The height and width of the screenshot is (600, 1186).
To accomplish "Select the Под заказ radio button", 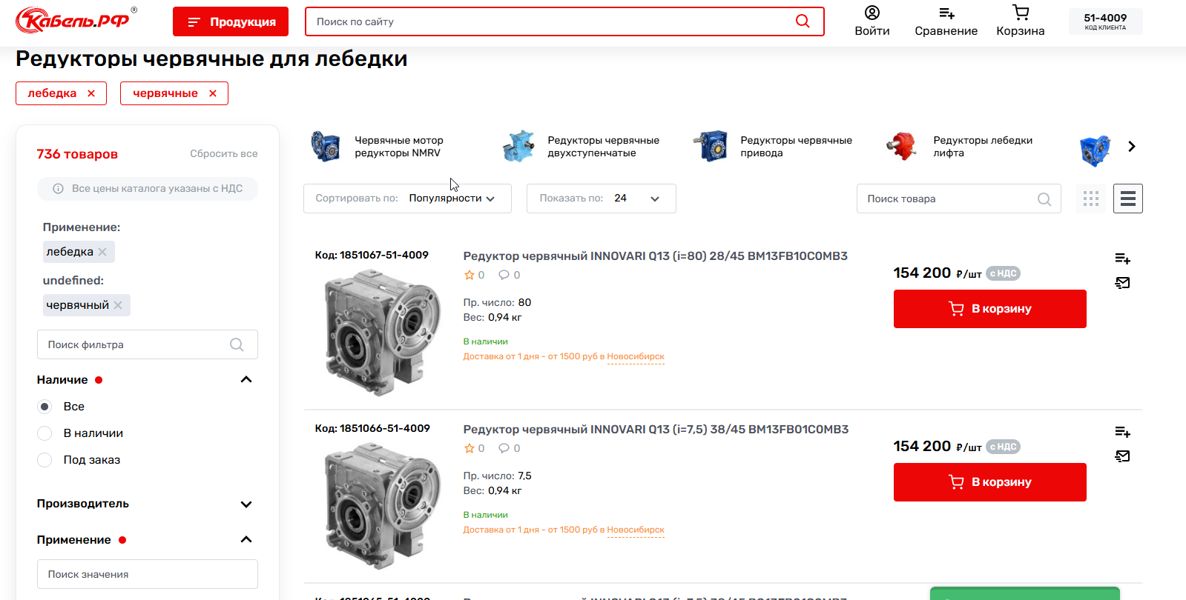I will (45, 460).
